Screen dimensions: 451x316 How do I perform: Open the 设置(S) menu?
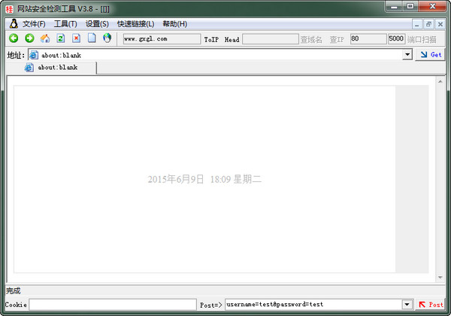coord(97,23)
